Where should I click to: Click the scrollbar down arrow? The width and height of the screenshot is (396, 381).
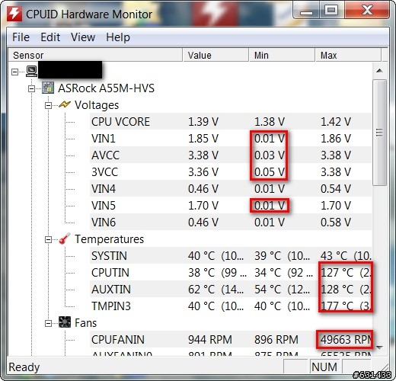(379, 347)
